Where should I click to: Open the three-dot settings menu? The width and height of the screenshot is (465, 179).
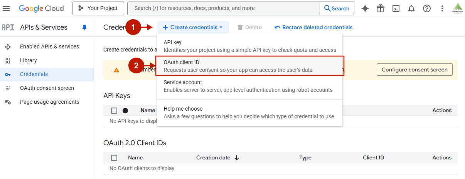point(442,8)
